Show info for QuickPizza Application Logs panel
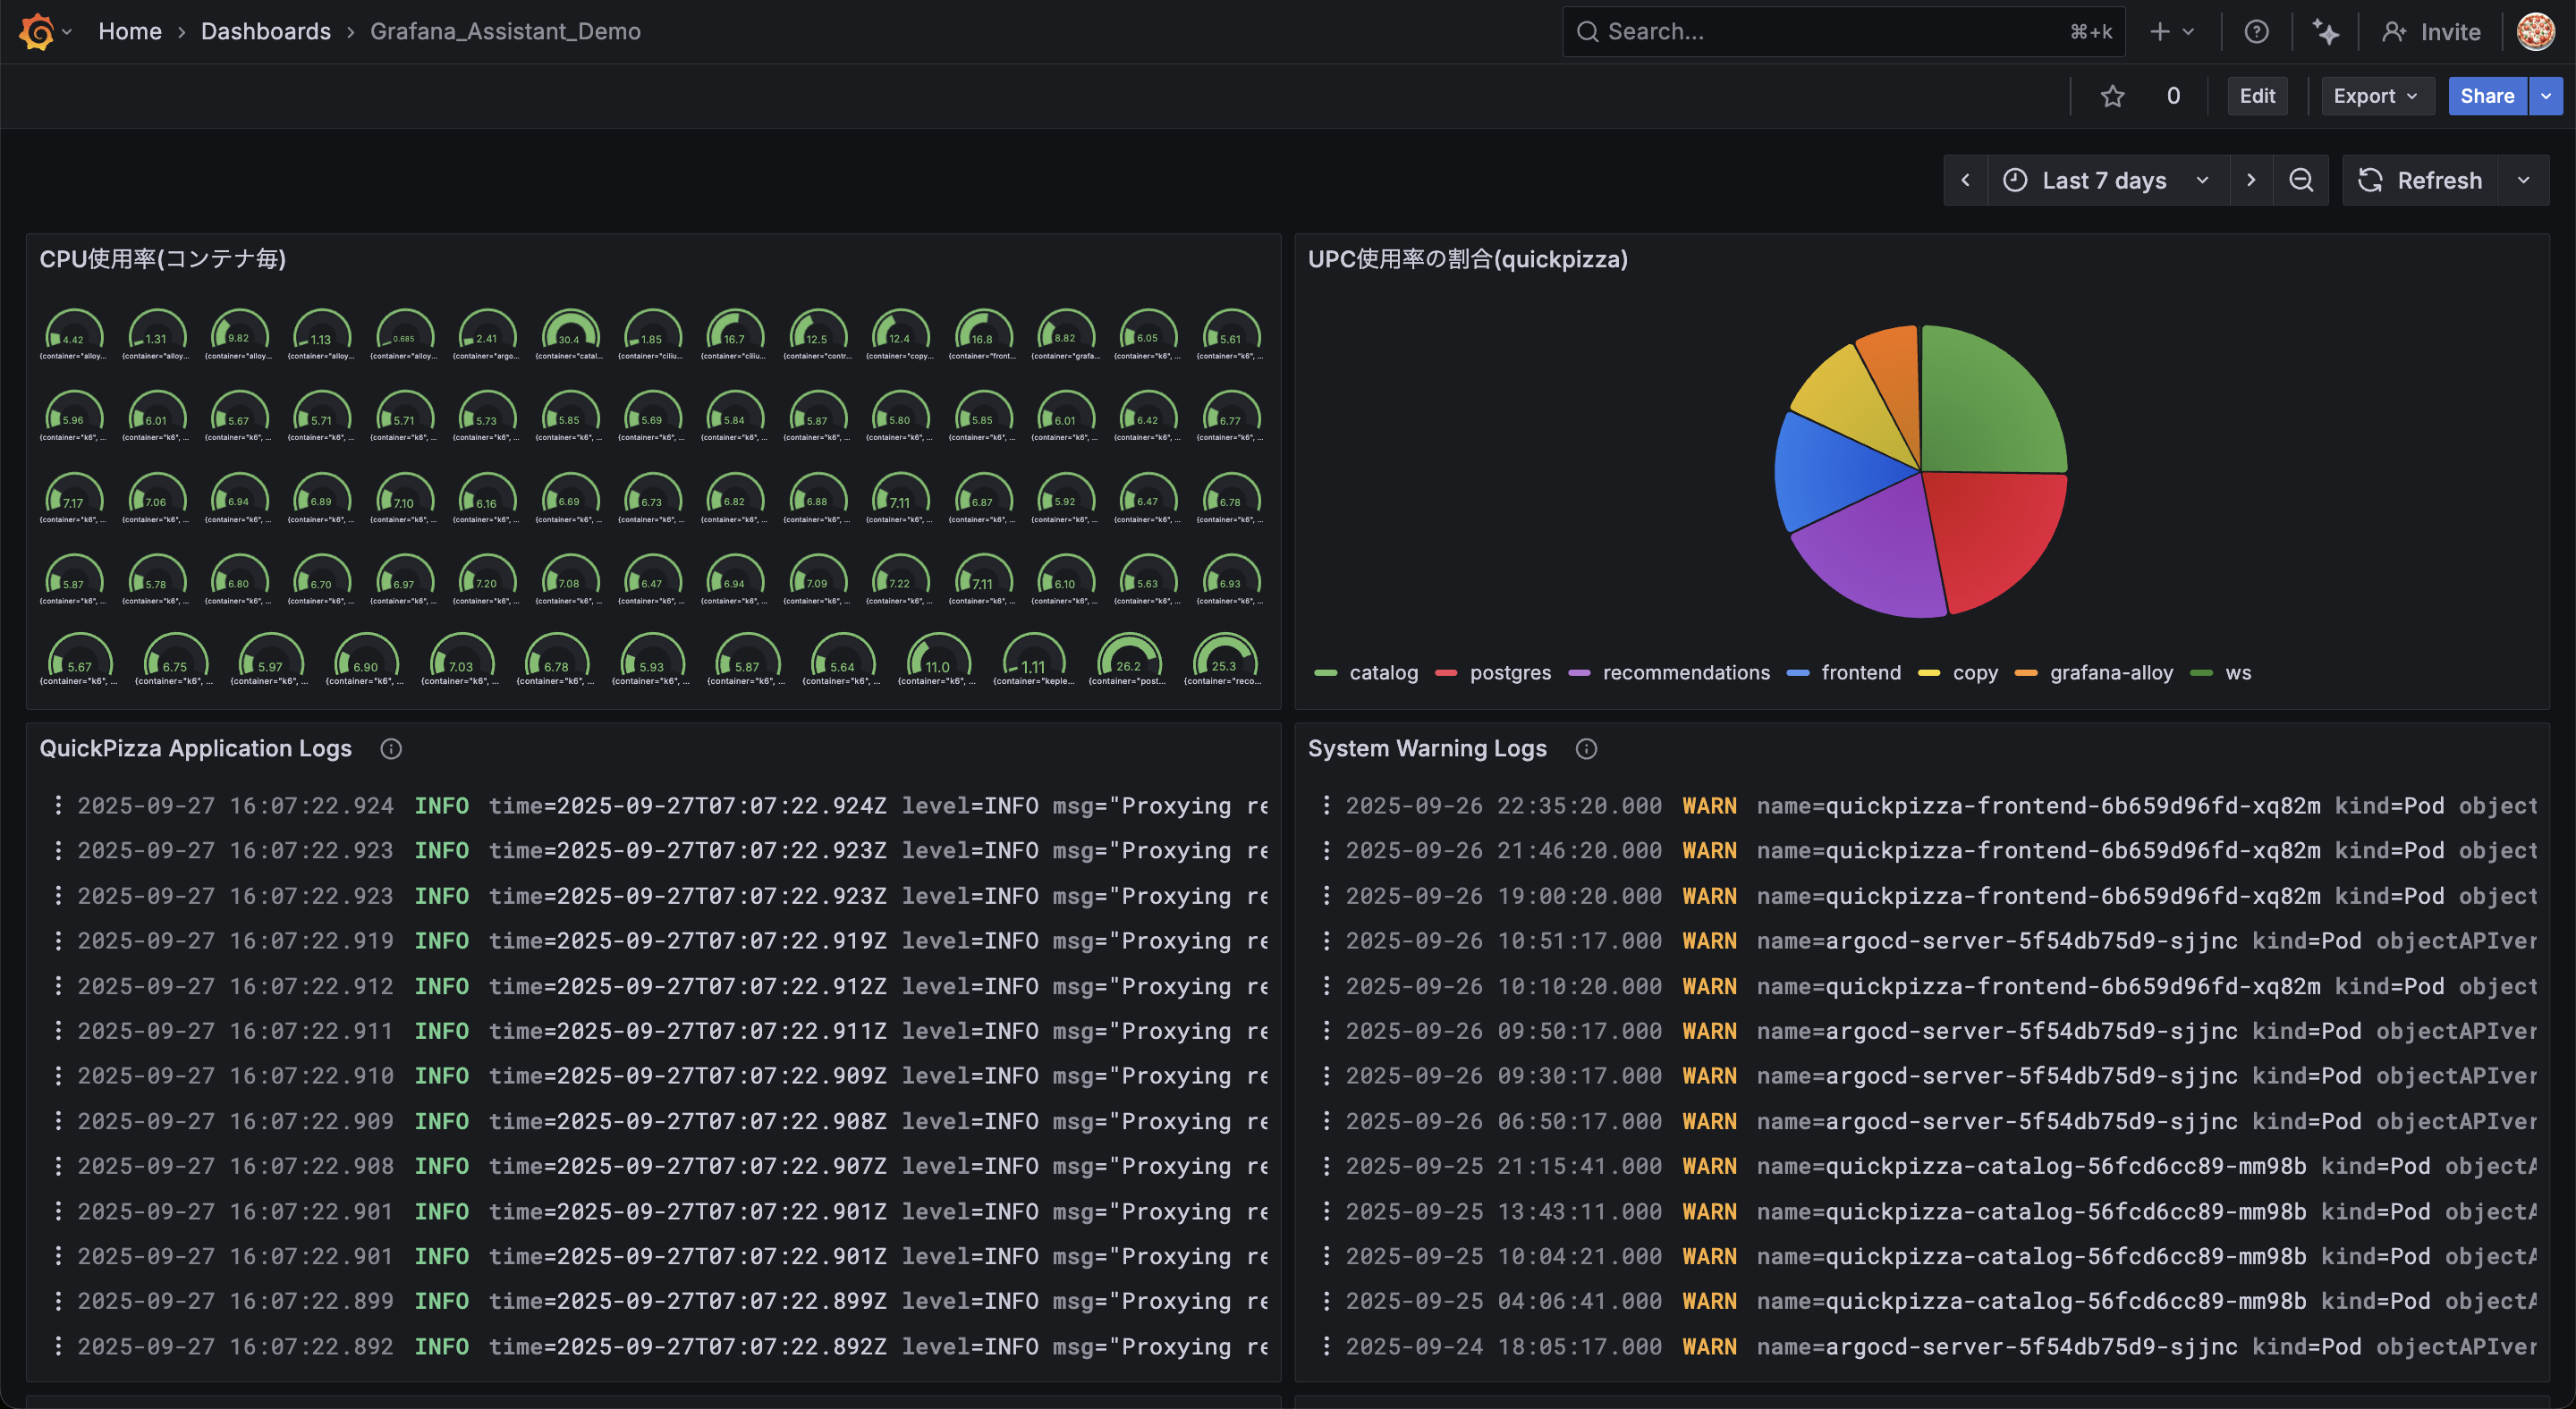Viewport: 2576px width, 1409px height. tap(391, 748)
